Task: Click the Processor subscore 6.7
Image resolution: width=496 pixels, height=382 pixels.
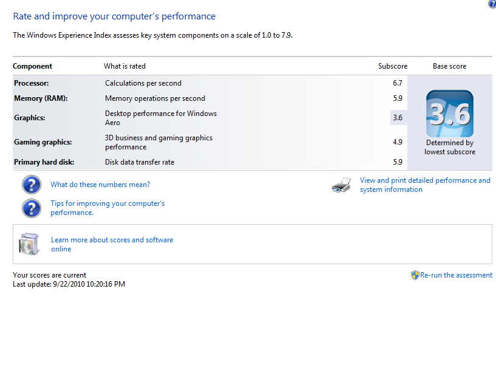Action: click(x=398, y=83)
